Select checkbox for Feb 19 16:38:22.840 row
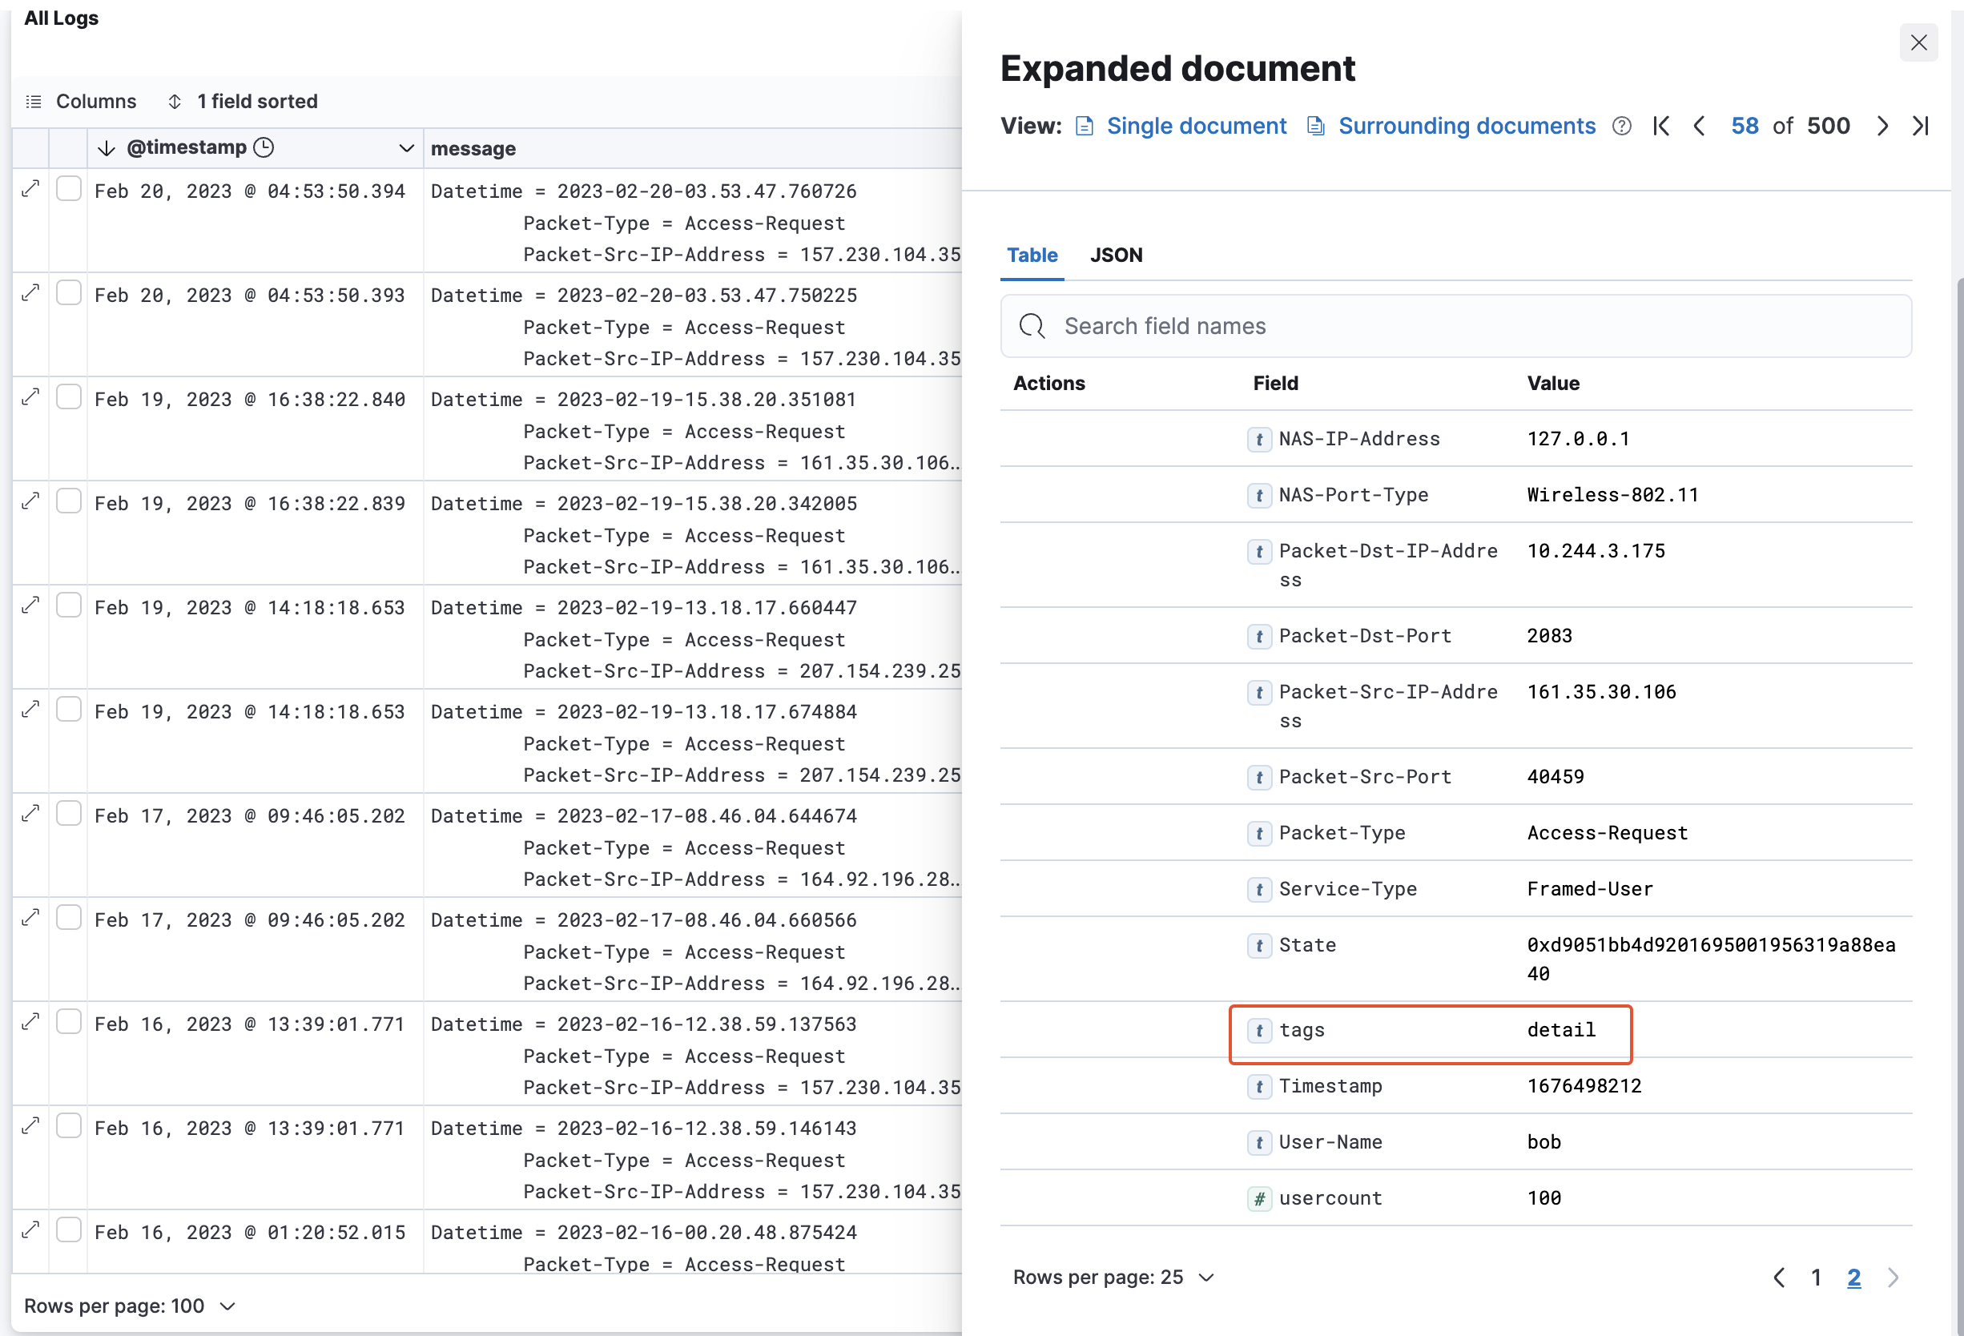The width and height of the screenshot is (1964, 1336). [68, 397]
